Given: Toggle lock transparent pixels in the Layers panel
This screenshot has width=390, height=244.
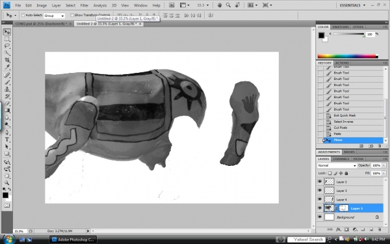Looking at the screenshot, I should pos(330,173).
